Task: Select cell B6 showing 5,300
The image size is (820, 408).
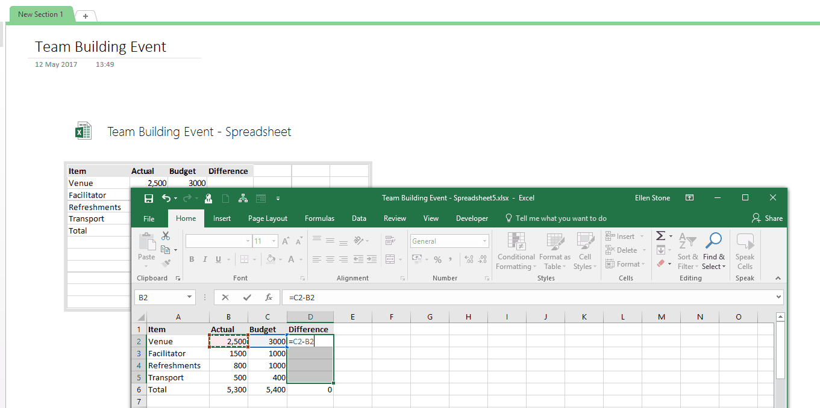Action: (x=228, y=389)
